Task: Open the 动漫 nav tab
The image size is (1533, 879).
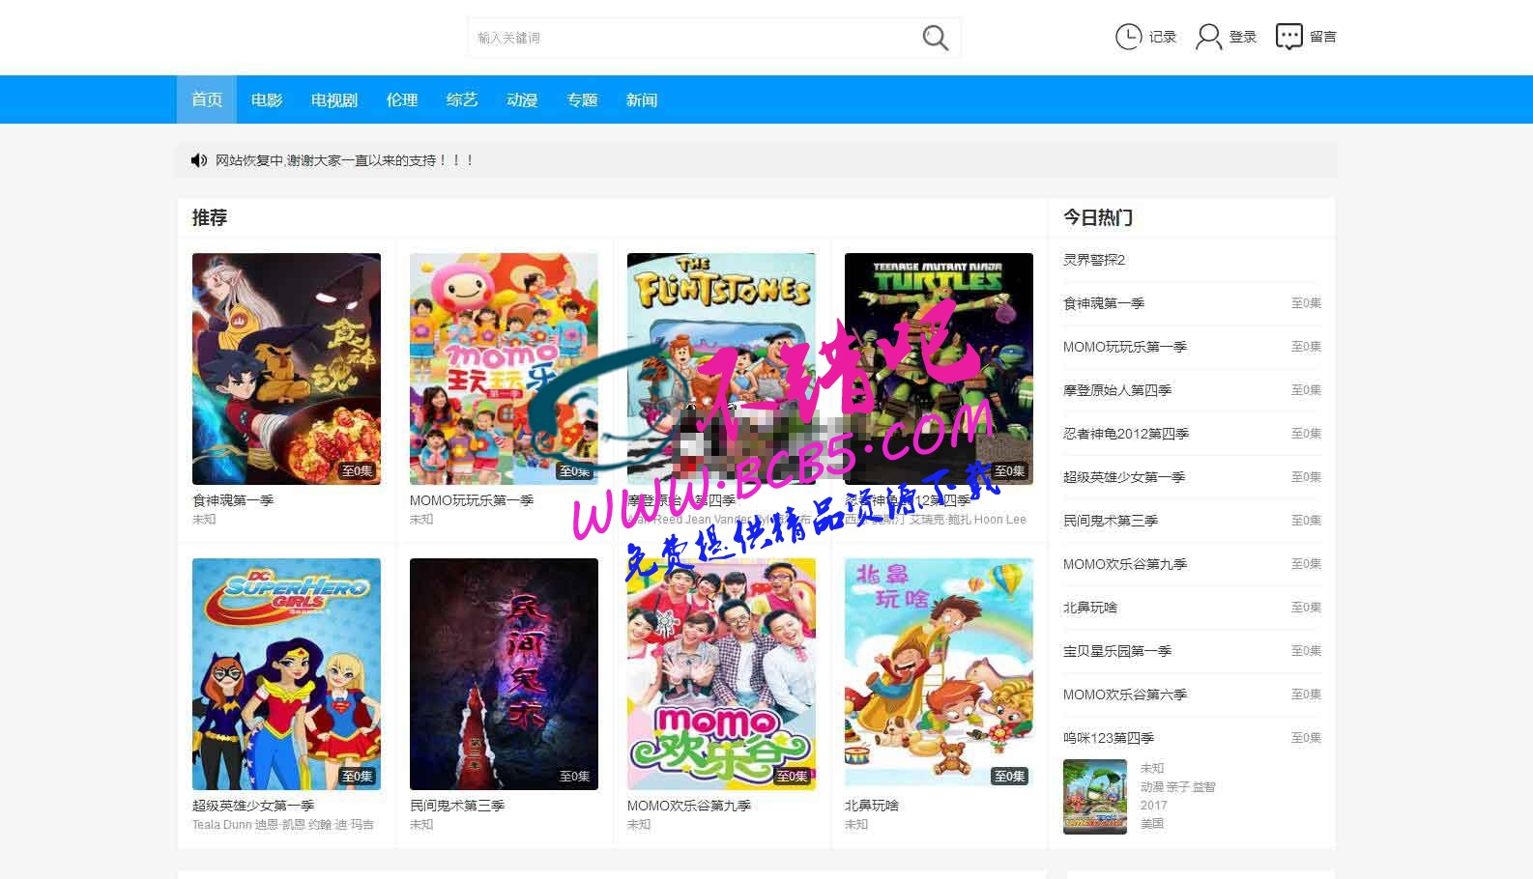Action: 522,99
